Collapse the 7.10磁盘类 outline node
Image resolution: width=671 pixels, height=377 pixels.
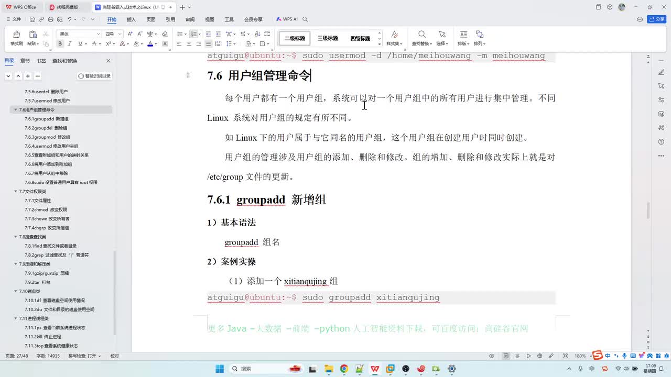point(16,291)
